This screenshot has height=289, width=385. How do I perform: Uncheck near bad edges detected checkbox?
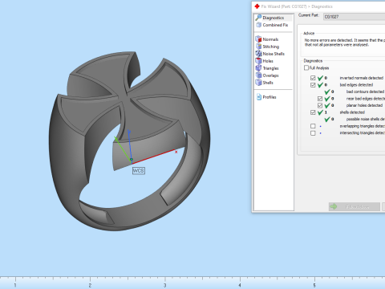[x=320, y=99]
